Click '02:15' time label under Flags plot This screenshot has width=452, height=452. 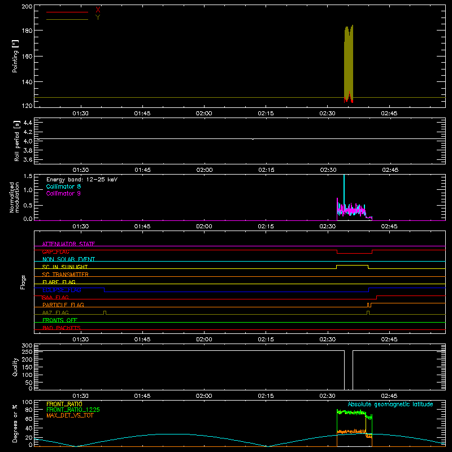point(266,340)
